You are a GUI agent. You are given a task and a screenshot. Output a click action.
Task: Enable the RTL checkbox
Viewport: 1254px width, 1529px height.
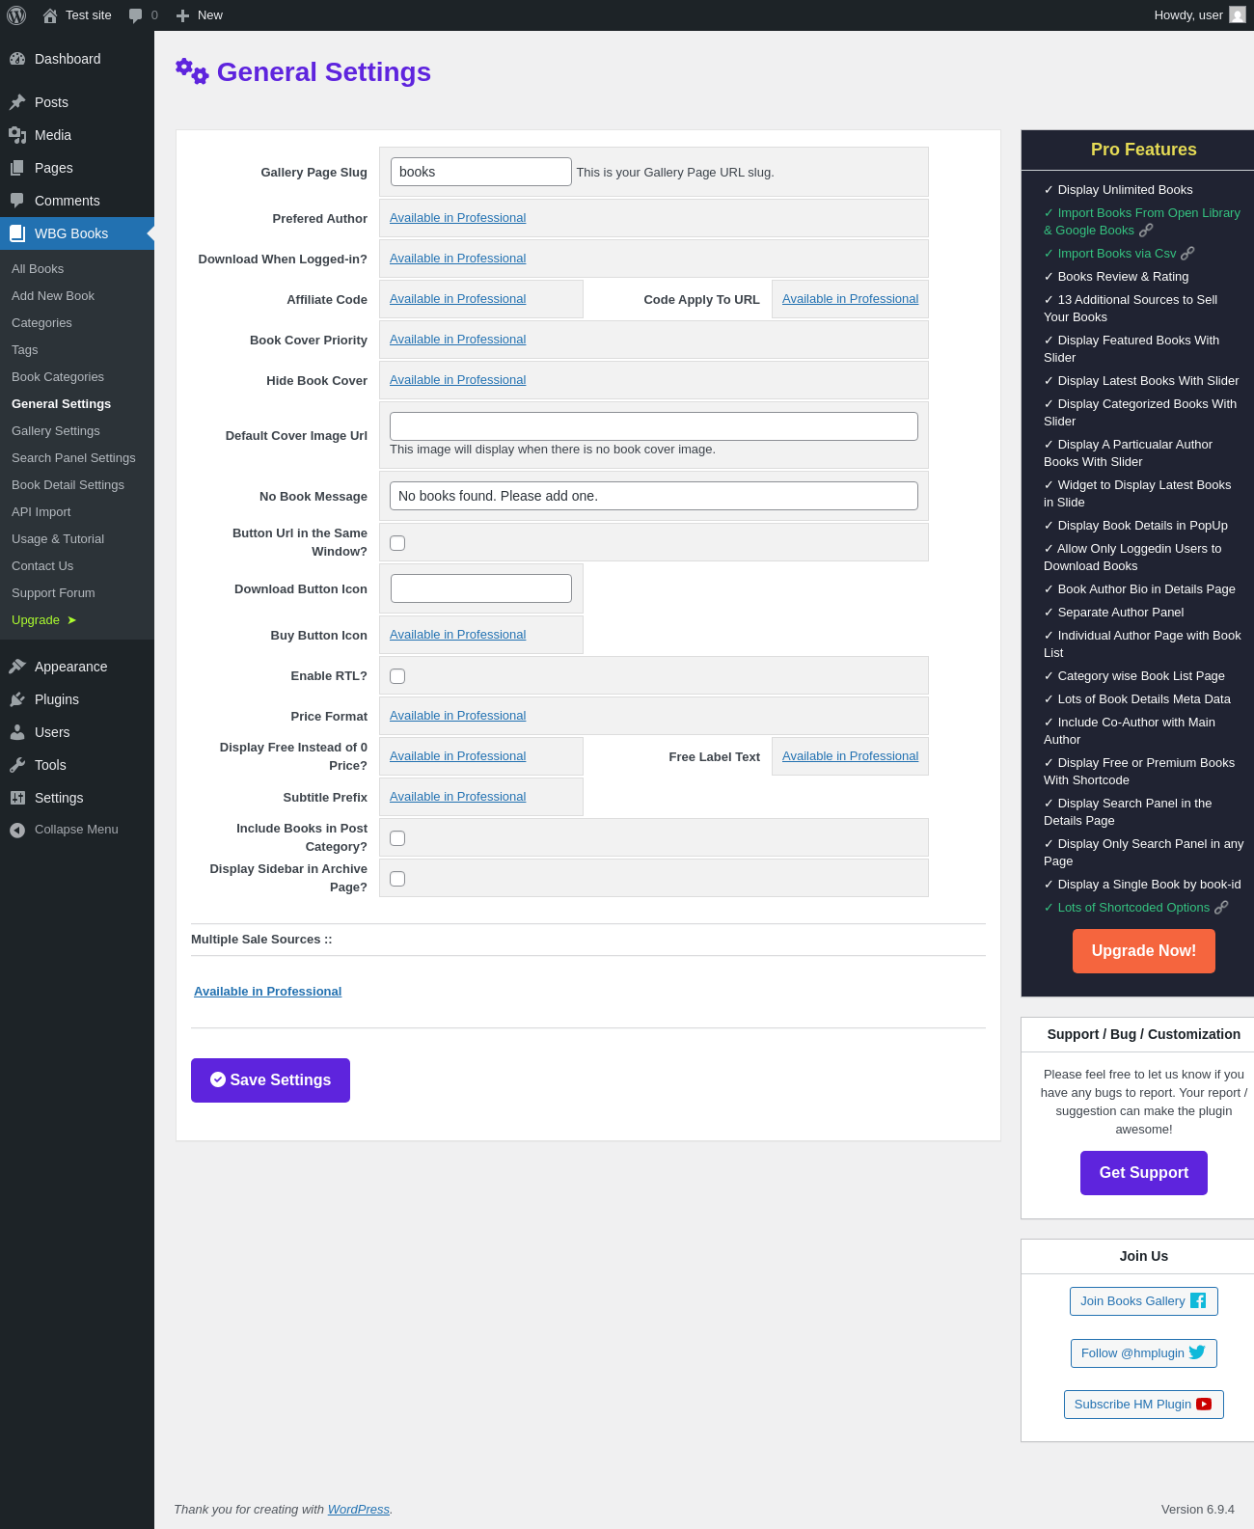[x=397, y=676]
